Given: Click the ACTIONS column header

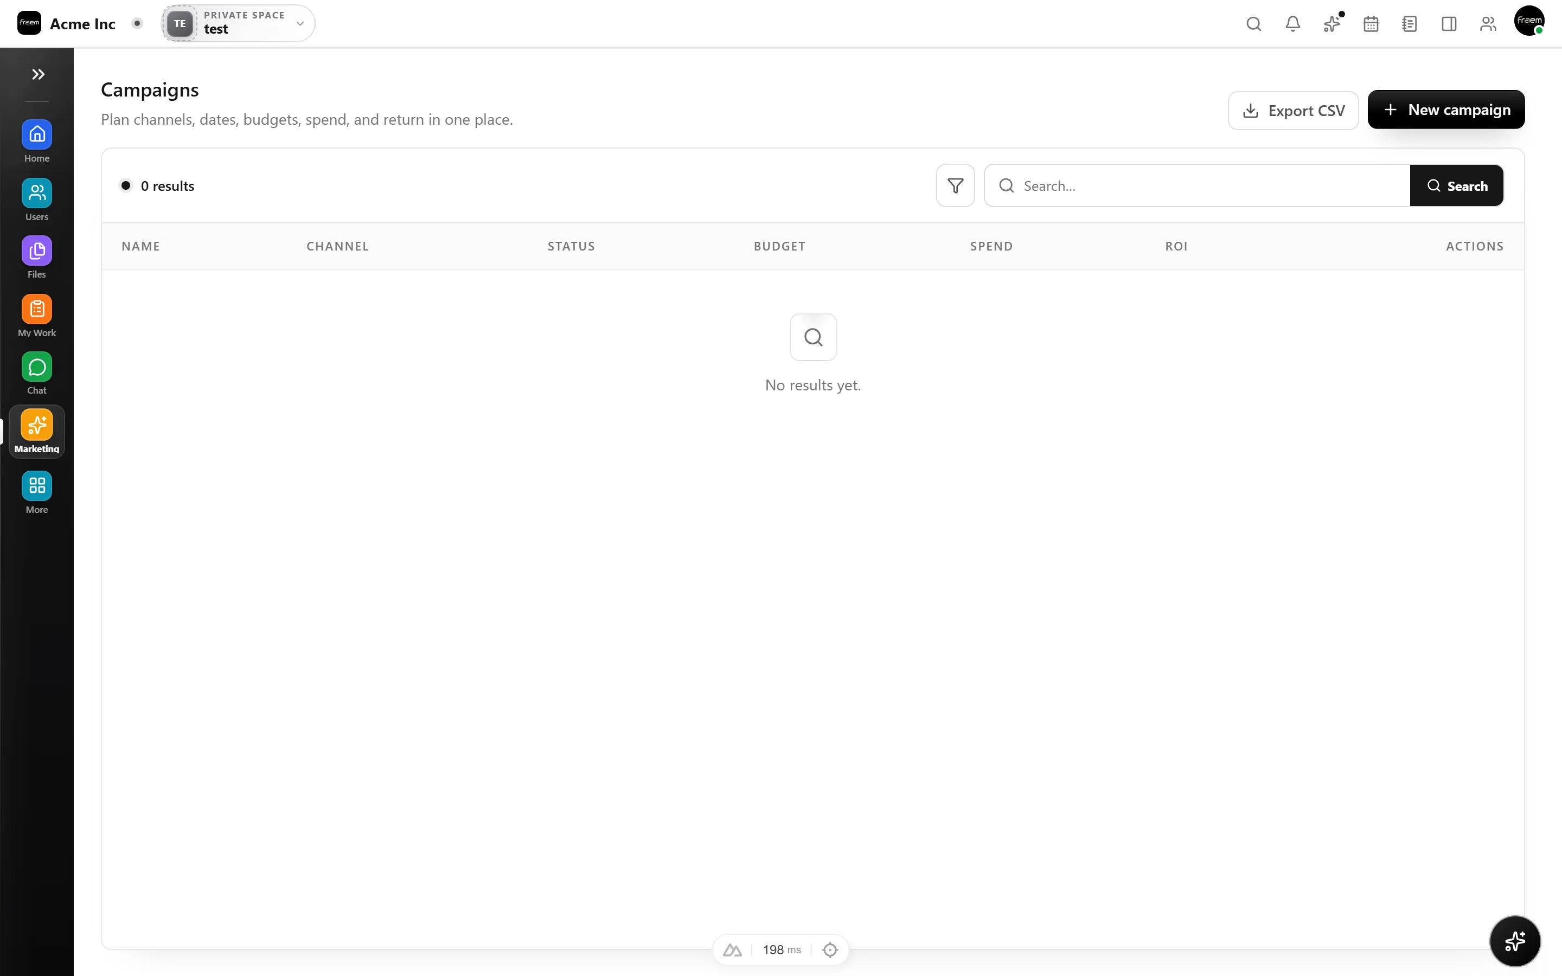Looking at the screenshot, I should pyautogui.click(x=1475, y=246).
